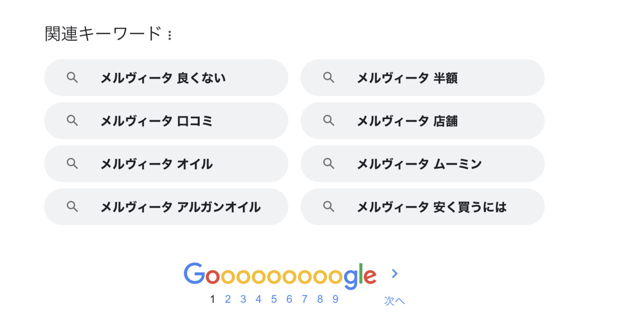Select the メルヴィータ 半額 suggestion pill
This screenshot has width=635, height=325.
(x=423, y=78)
